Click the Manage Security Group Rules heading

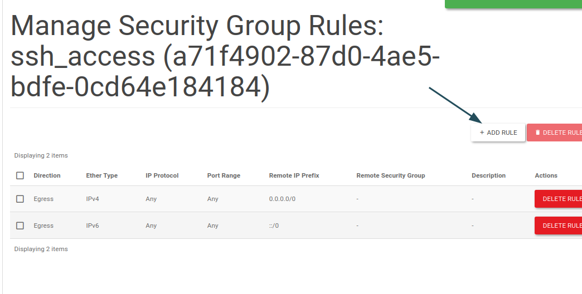pos(225,56)
